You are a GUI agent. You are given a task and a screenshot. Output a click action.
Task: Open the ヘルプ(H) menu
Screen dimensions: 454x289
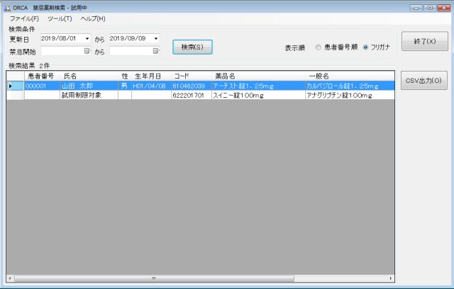point(92,18)
